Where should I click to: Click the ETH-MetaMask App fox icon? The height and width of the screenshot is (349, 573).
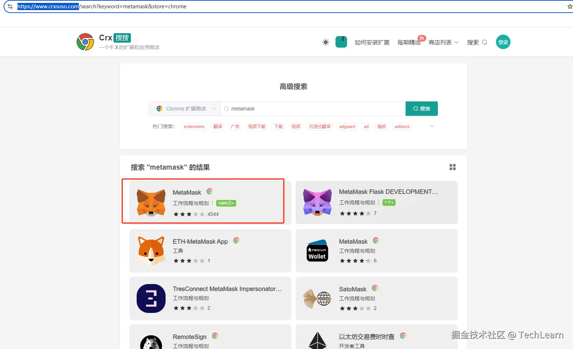pos(151,251)
